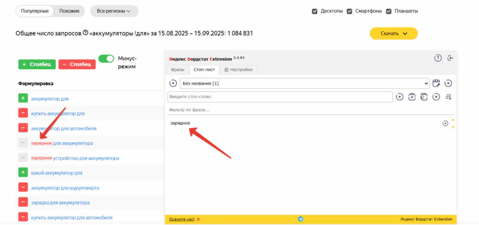Remove the stop-word "зарядное"
The image size is (479, 225).
[x=445, y=123]
